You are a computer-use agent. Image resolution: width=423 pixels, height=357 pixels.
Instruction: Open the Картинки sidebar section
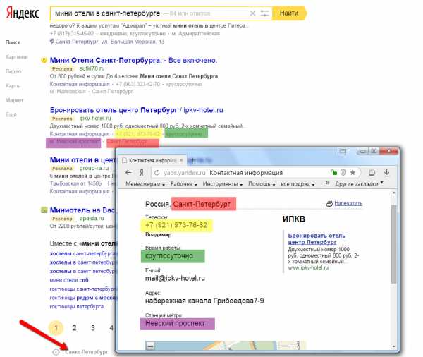(17, 56)
